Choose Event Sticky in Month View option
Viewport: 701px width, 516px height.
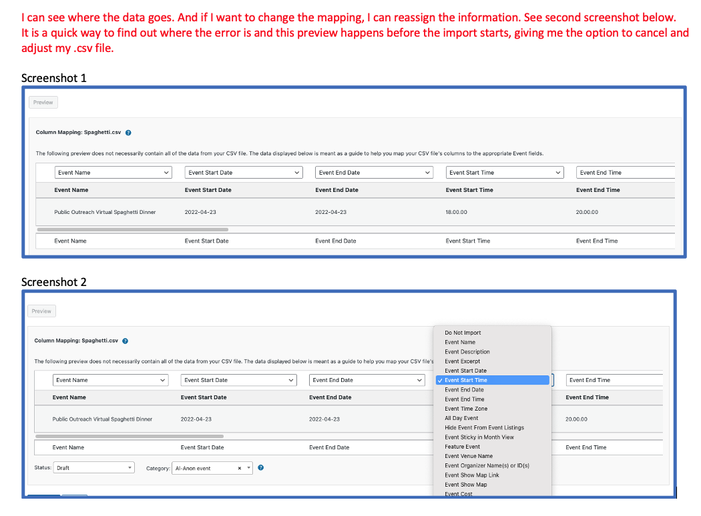click(x=492, y=437)
